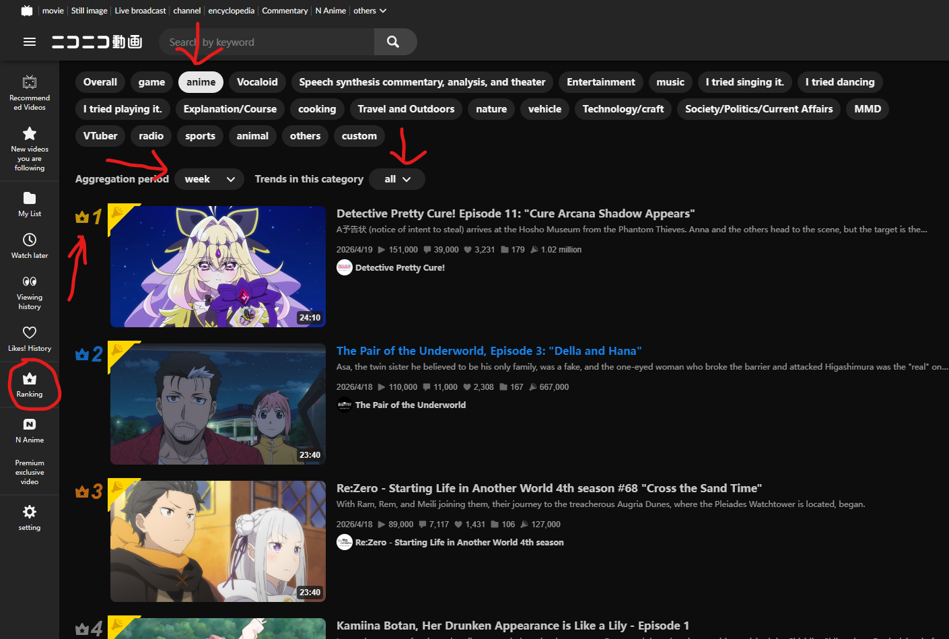Select the 'custom' category chip
Screen dimensions: 949x639
359,136
